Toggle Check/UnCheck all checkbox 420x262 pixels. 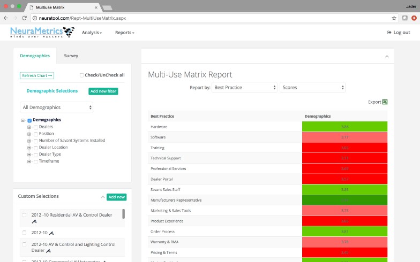[81, 75]
